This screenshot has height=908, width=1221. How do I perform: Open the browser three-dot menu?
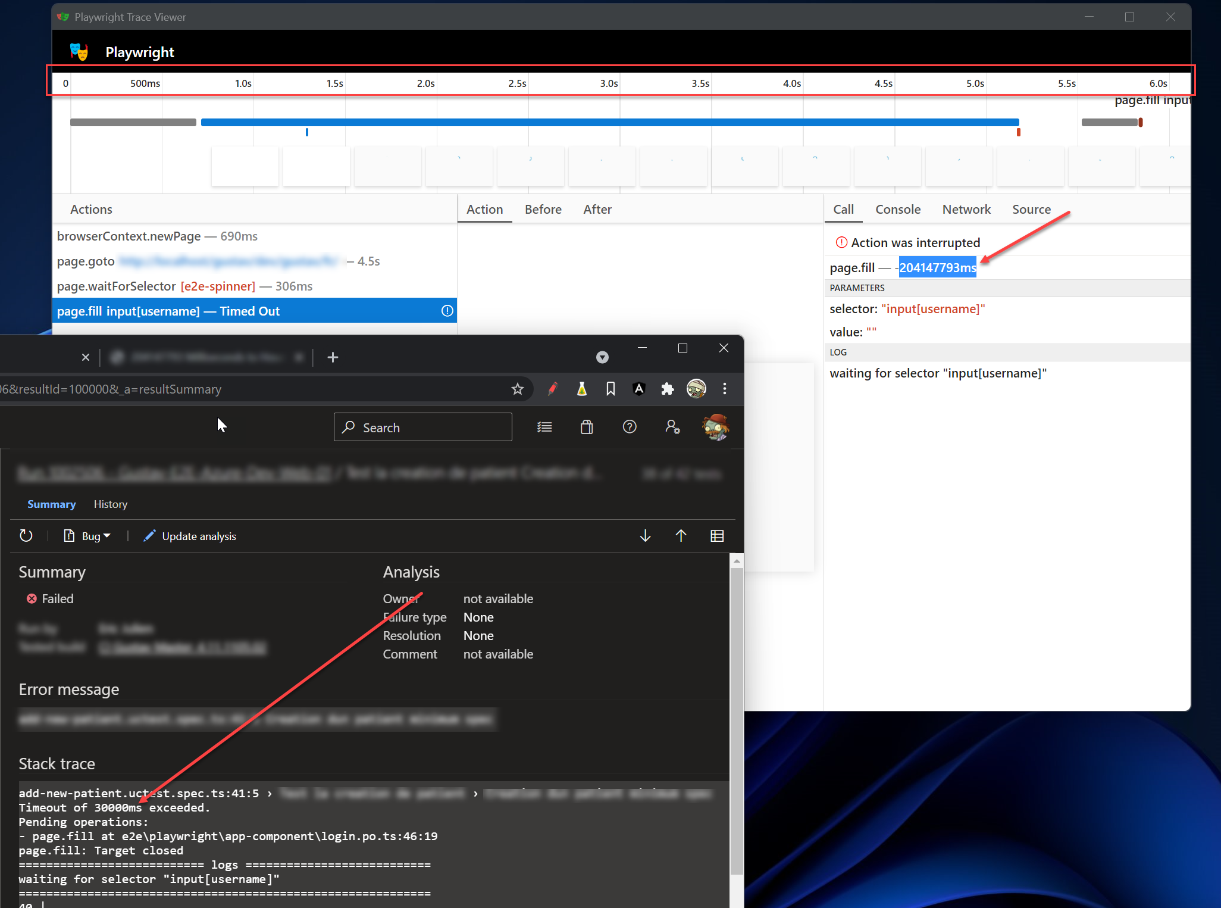pos(724,389)
